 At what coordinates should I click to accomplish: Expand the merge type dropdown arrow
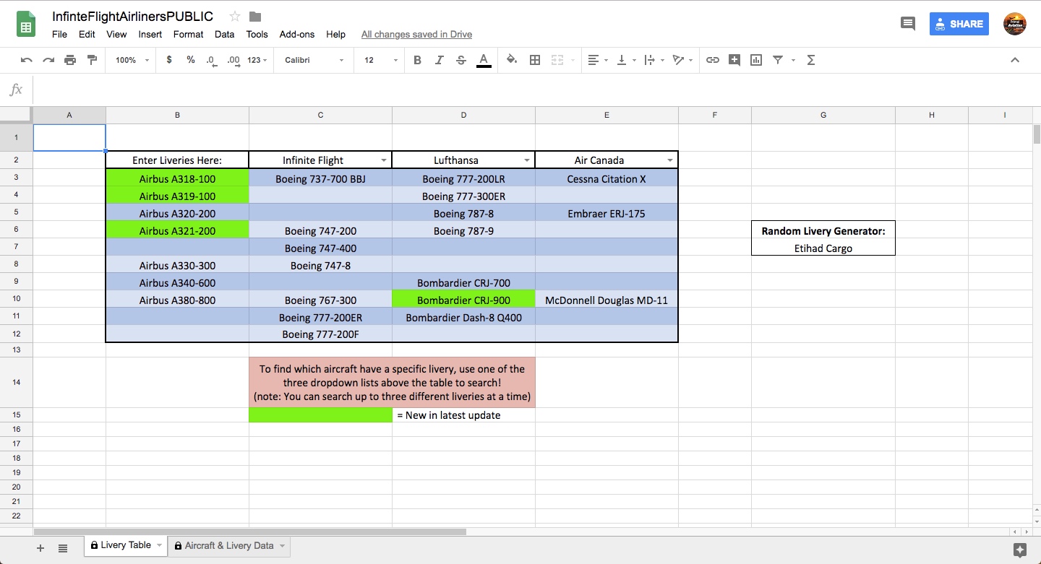572,60
